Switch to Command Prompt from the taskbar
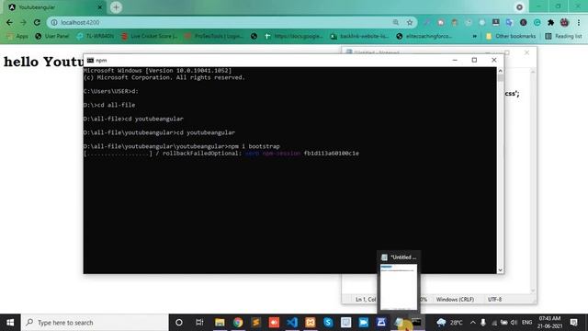Image resolution: width=588 pixels, height=331 pixels. [416, 323]
